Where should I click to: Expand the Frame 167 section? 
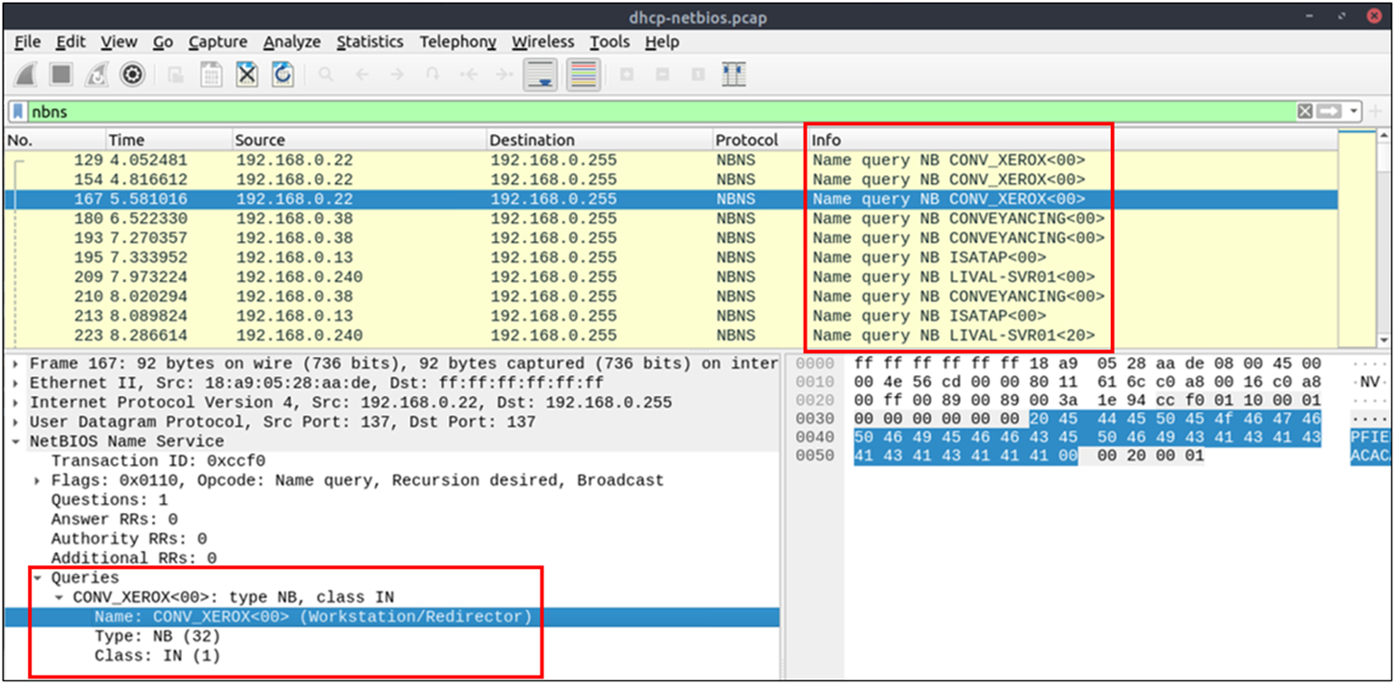[x=15, y=364]
